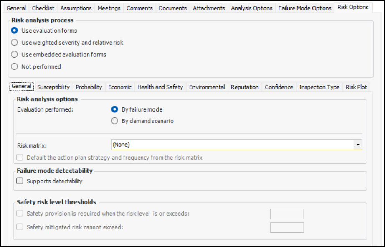The image size is (385, 247).
Task: Select Use weighted severity and relative risk
Action: point(15,43)
